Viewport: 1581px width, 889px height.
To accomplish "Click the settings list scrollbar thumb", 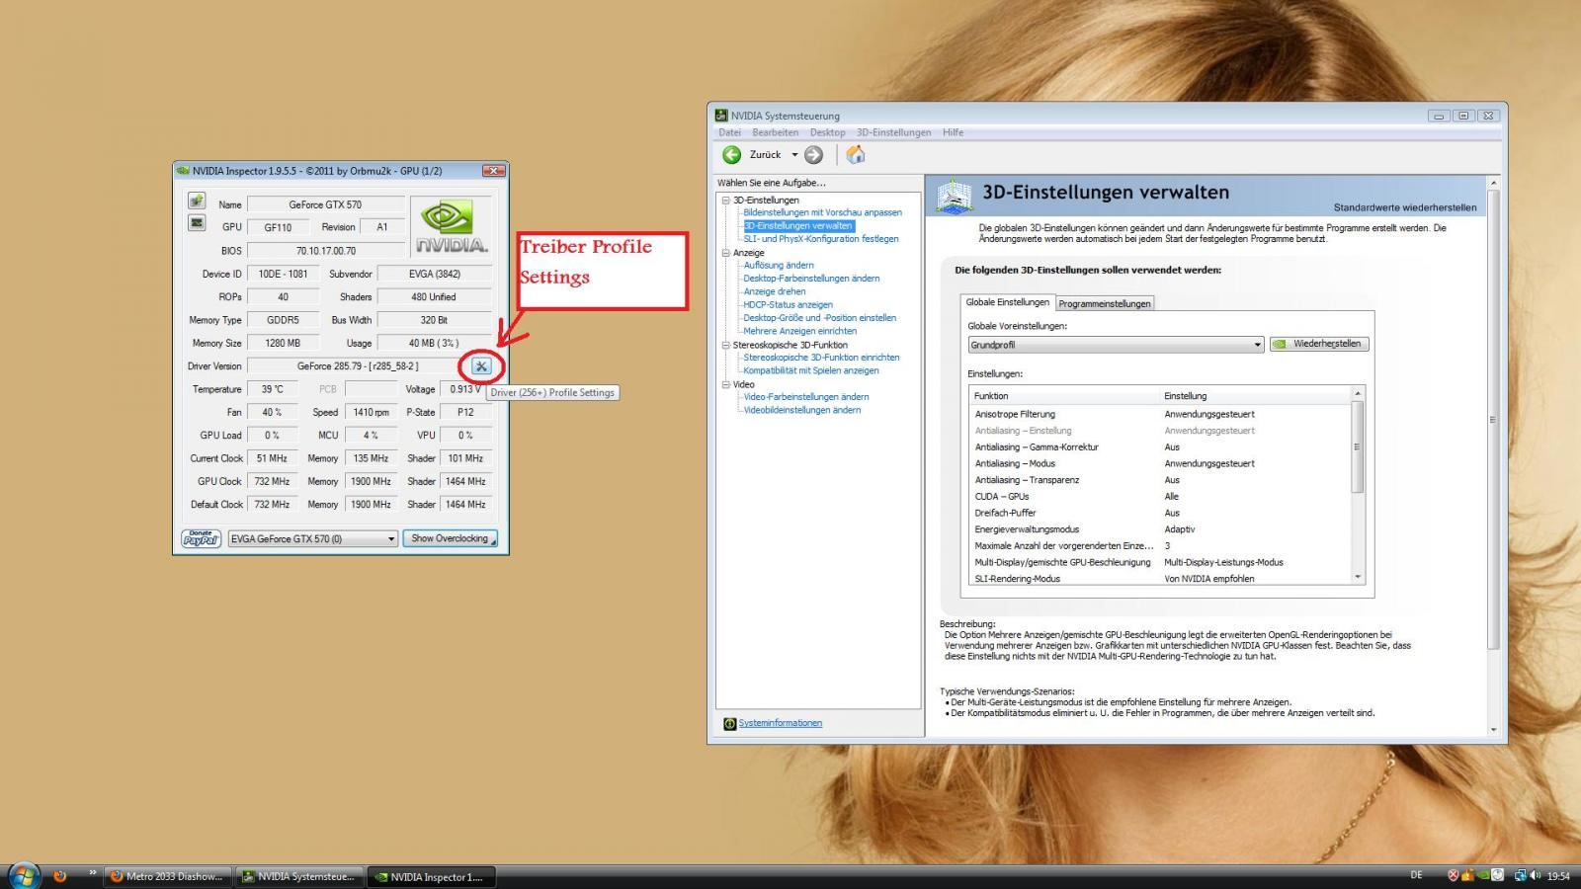I will pyautogui.click(x=1358, y=446).
